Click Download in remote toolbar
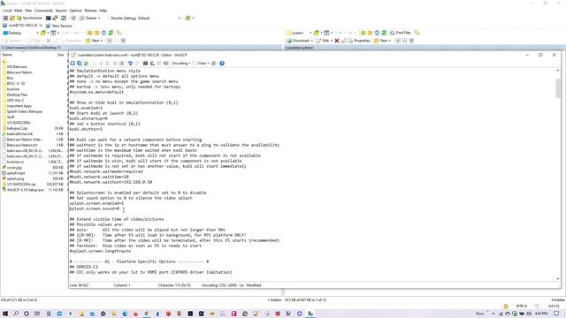 (298, 41)
